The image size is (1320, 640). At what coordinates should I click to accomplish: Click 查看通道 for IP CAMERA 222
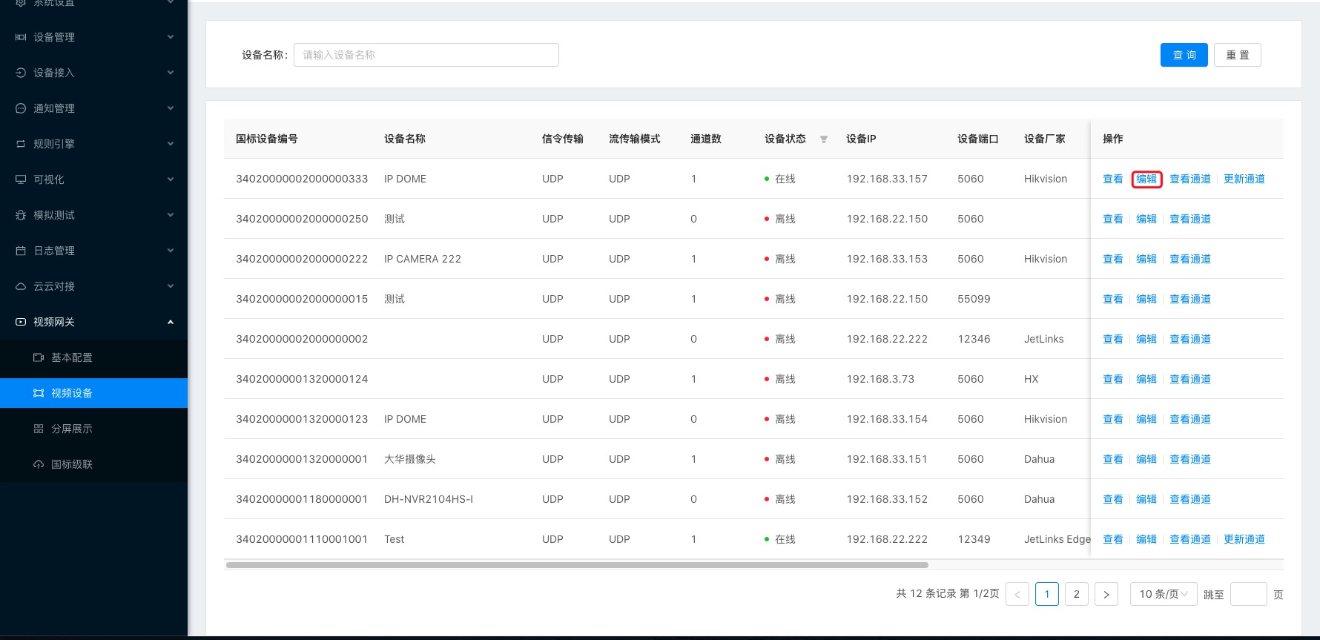point(1189,259)
